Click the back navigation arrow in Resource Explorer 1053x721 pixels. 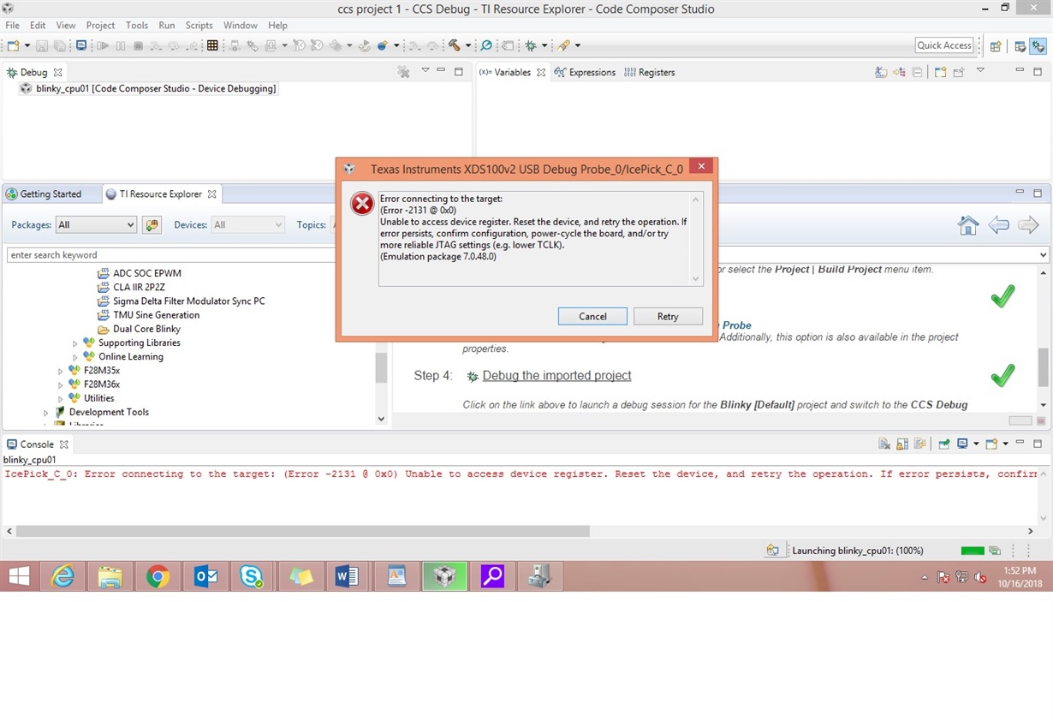pyautogui.click(x=998, y=225)
